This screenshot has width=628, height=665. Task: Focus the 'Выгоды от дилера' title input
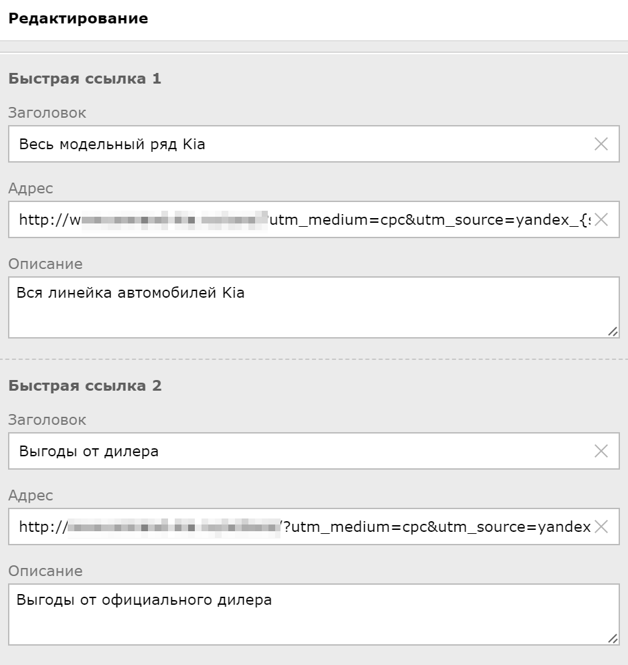coord(295,451)
